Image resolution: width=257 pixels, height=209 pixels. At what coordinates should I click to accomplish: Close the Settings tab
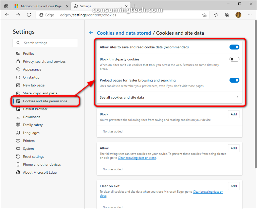[x=126, y=6]
